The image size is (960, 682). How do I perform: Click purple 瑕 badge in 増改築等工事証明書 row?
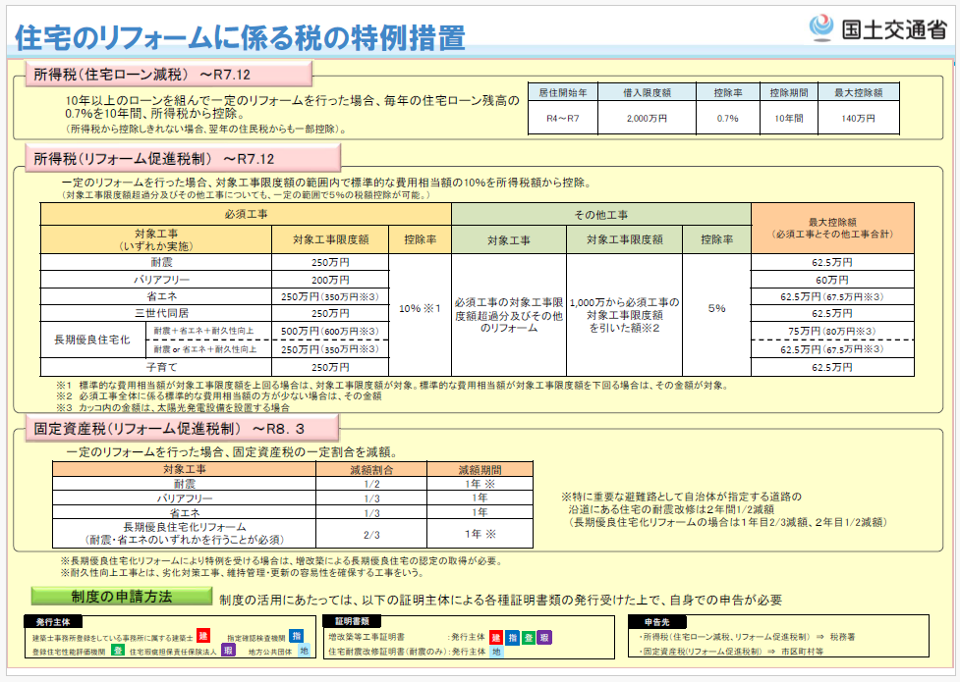544,637
